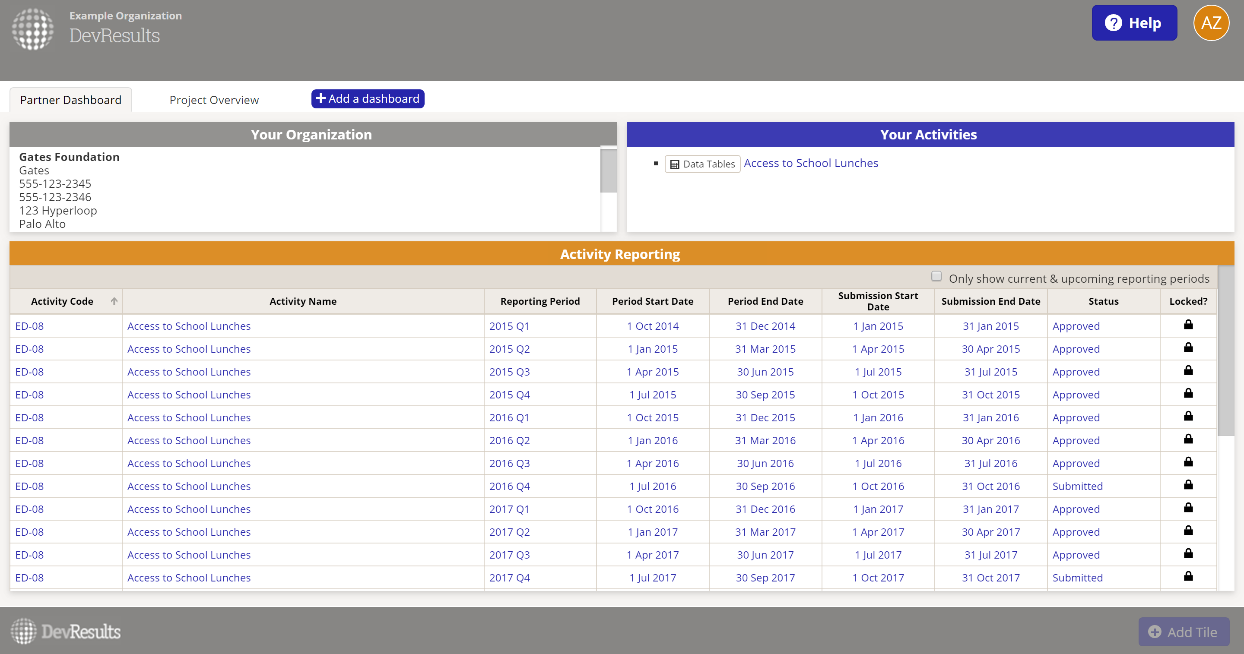Open Access to School Lunches activity link
This screenshot has height=654, width=1244.
[810, 163]
